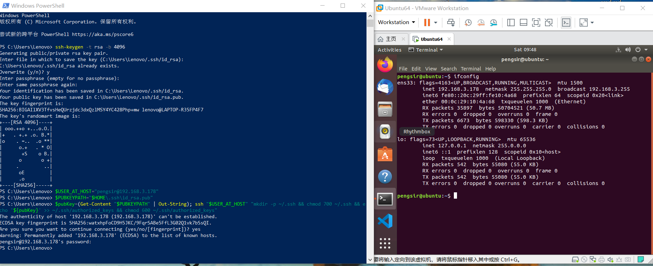
Task: Launch Thunderbird mail from the dock
Action: pyautogui.click(x=385, y=87)
